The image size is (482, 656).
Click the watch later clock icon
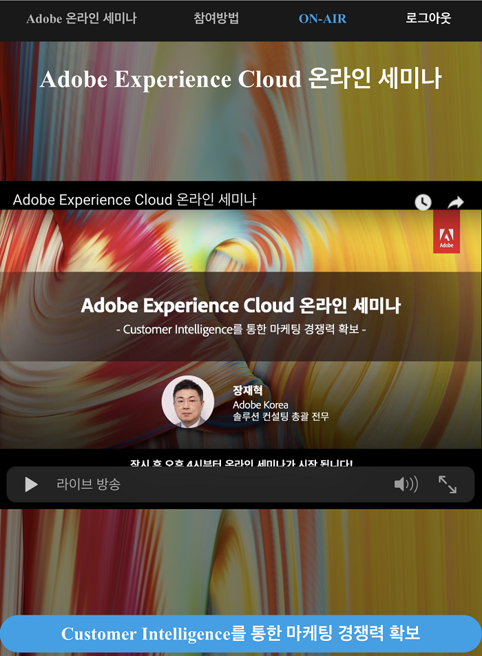(423, 202)
